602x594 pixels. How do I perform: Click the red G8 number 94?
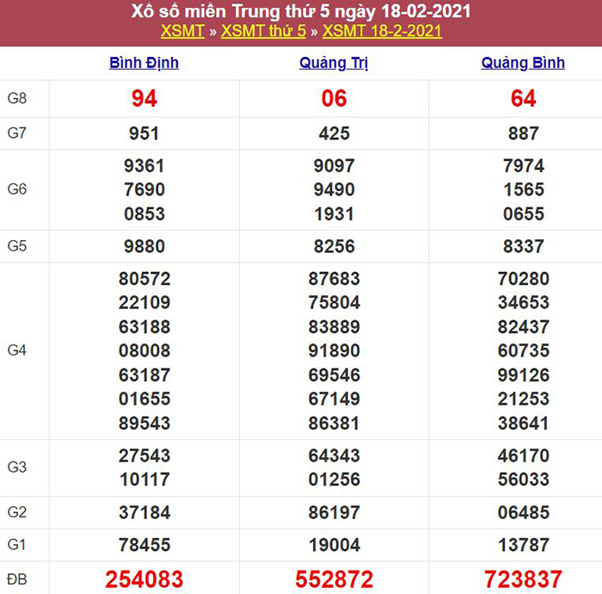(x=144, y=99)
